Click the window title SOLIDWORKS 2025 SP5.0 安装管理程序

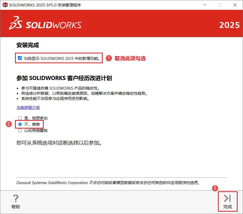tap(45, 5)
